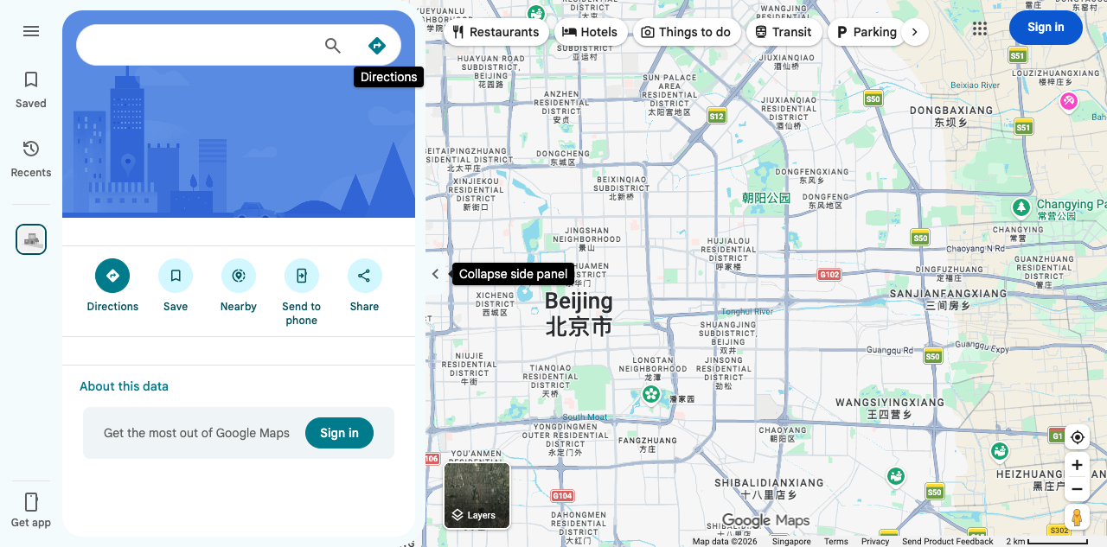The image size is (1107, 547).
Task: Click Singapore region text in footer
Action: (x=791, y=542)
